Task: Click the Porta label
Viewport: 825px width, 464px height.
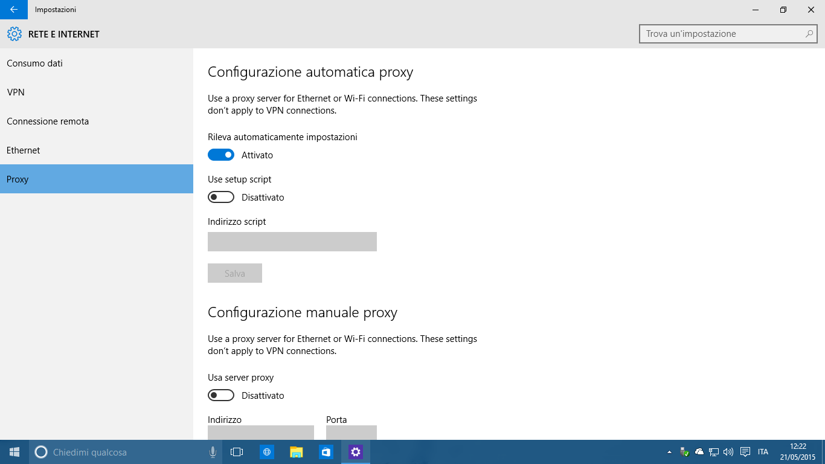Action: coord(336,420)
